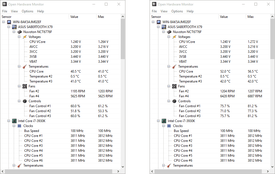Click the computer icon in the left window
The image size is (275, 174).
tap(9, 22)
